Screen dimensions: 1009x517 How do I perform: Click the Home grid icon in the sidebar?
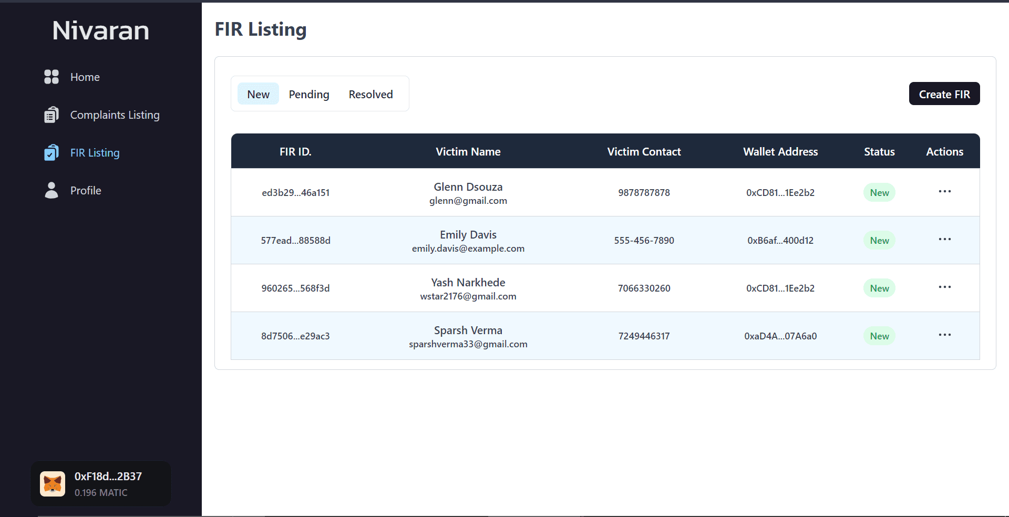pos(52,77)
